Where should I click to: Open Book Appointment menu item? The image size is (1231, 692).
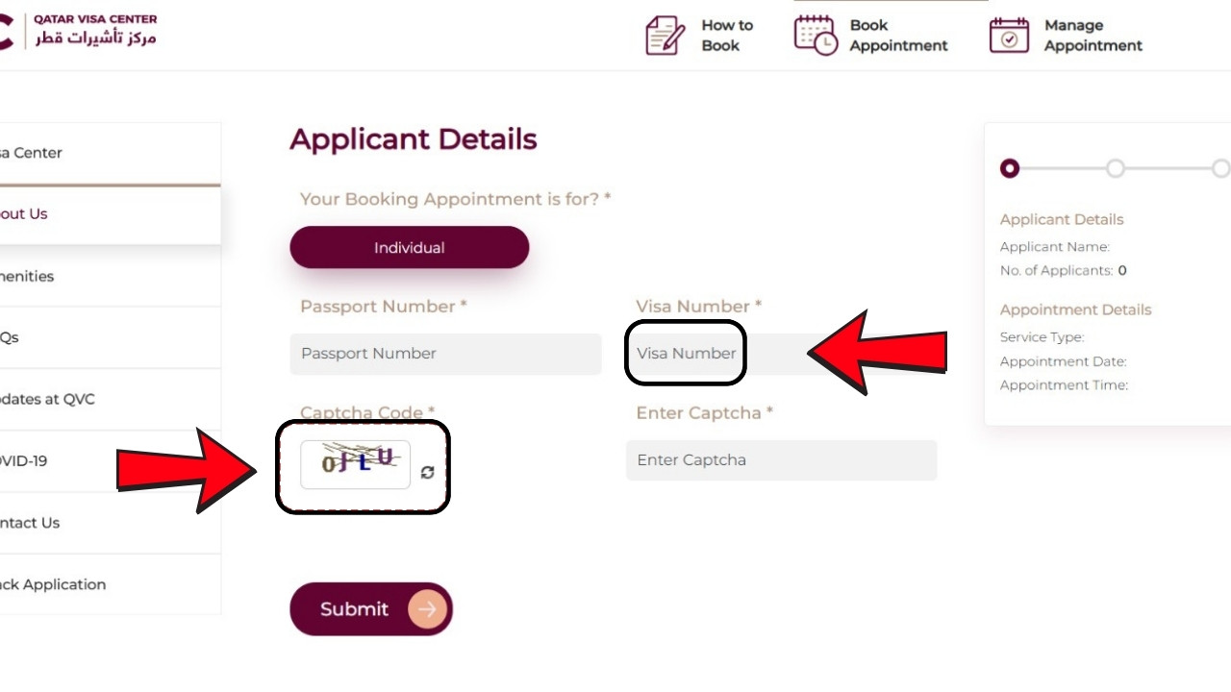point(898,36)
